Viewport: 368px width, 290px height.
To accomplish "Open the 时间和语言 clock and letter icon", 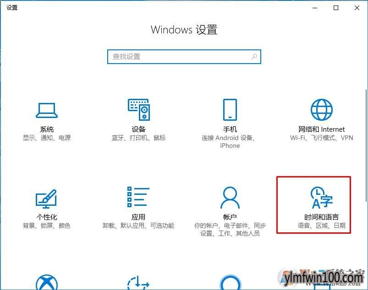I will 322,198.
